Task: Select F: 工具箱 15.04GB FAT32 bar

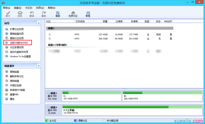Action: pos(132,110)
